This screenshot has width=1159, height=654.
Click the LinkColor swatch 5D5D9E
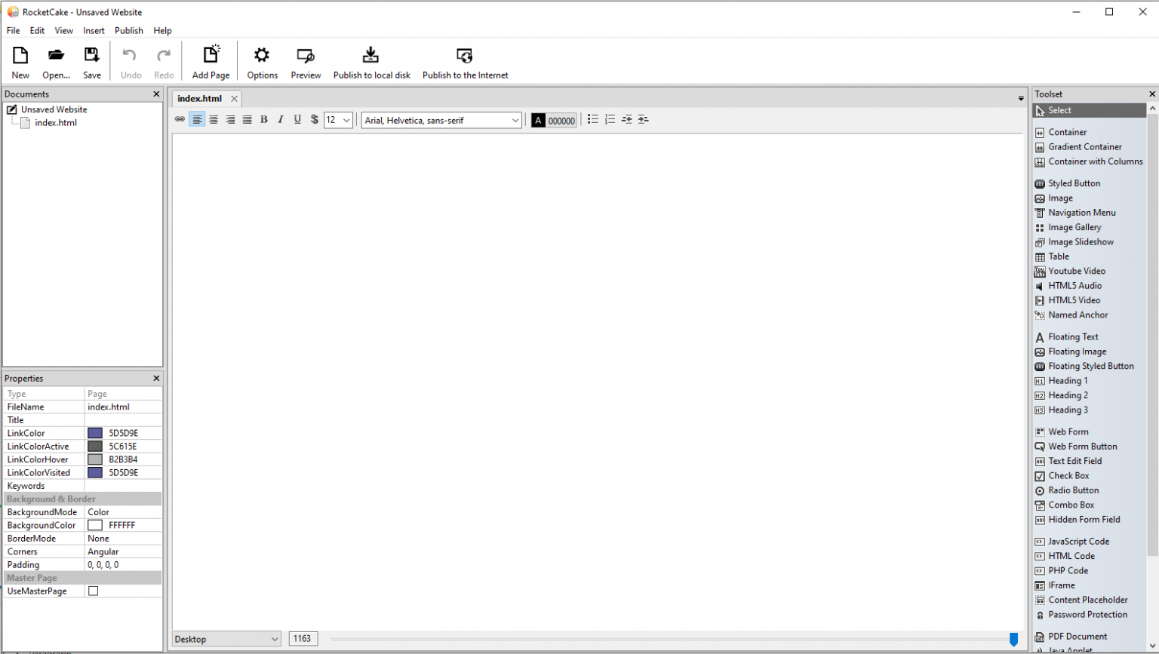click(x=95, y=433)
